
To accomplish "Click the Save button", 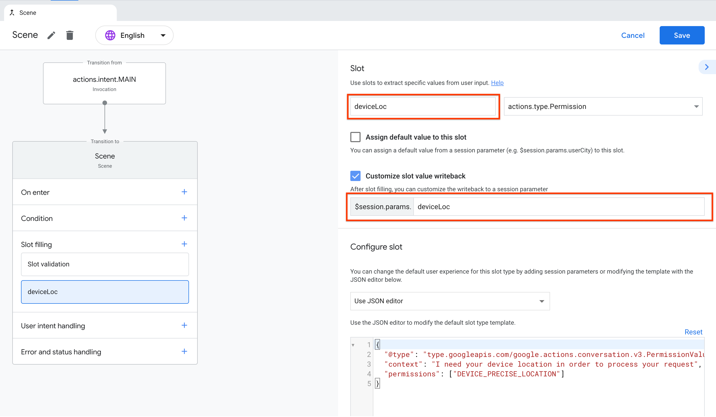I will tap(682, 36).
